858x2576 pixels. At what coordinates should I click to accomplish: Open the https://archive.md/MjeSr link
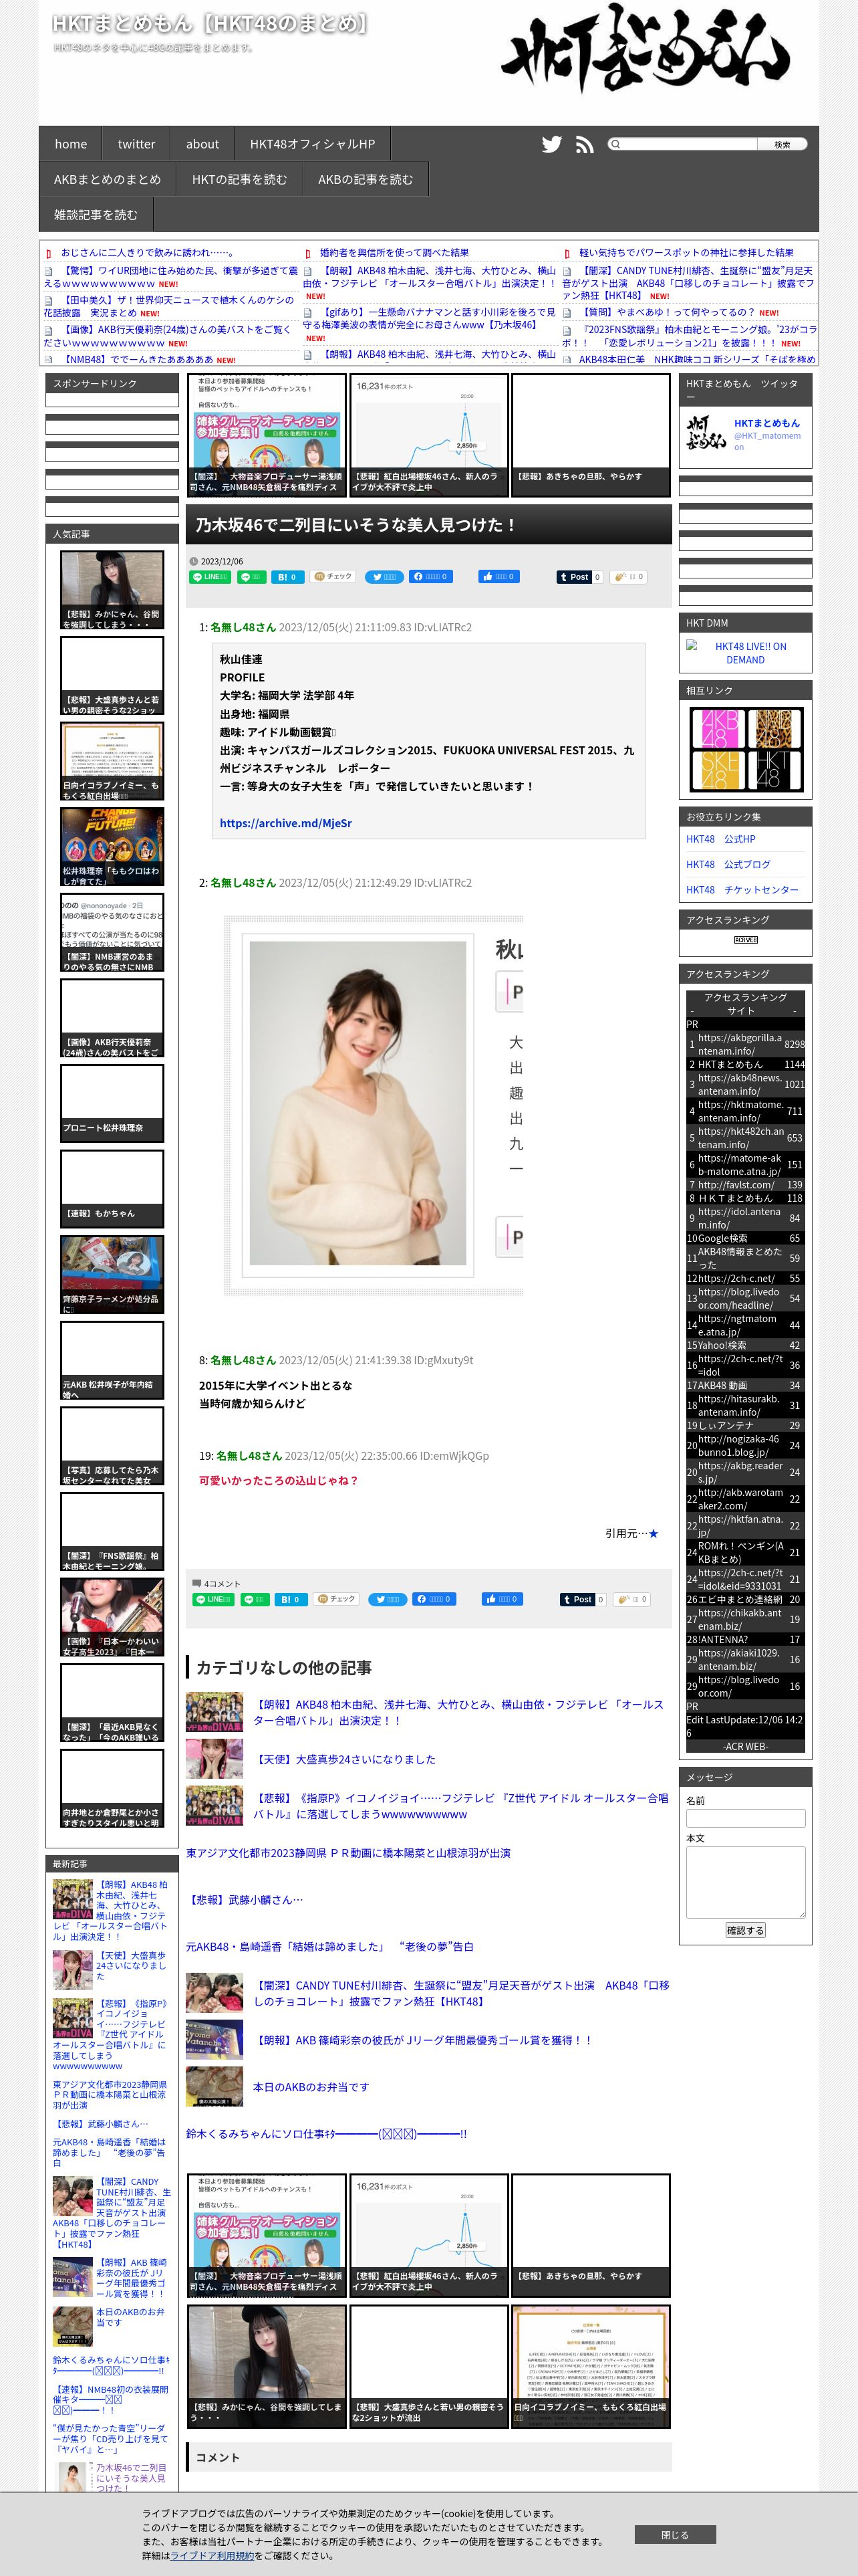click(286, 823)
